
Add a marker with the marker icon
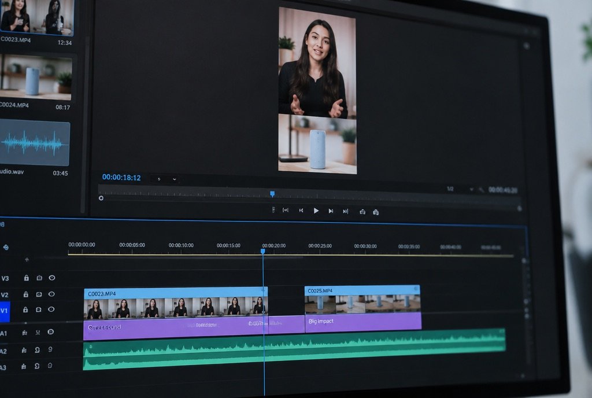pyautogui.click(x=273, y=210)
